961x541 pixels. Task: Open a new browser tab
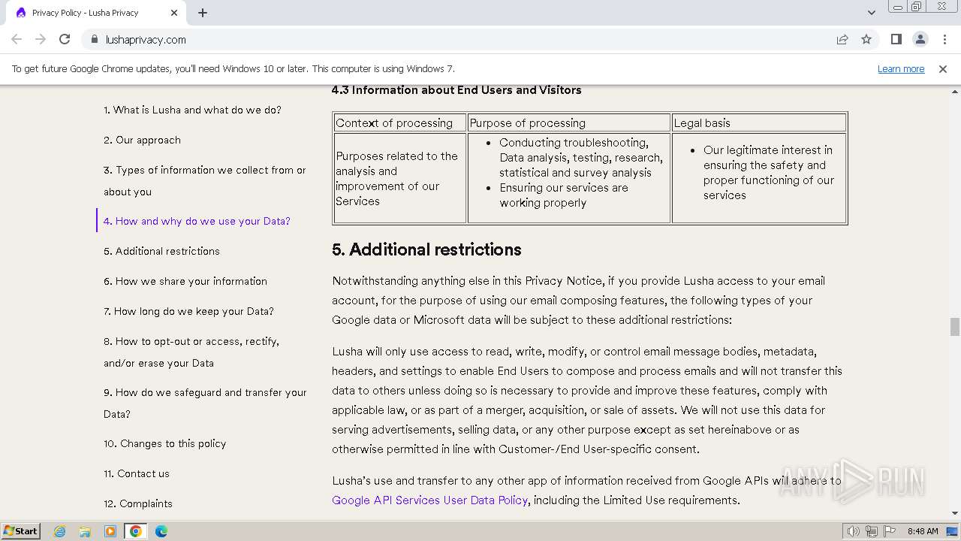click(203, 13)
